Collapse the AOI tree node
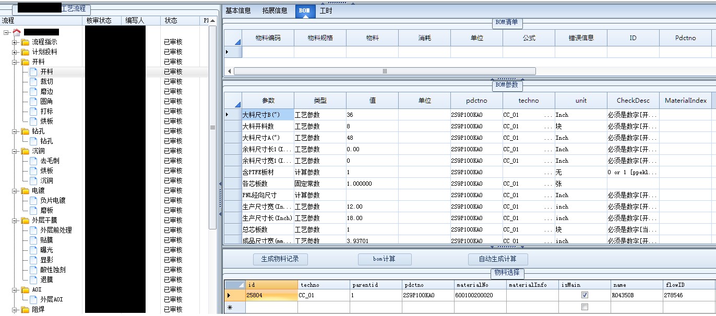The width and height of the screenshot is (716, 316). (x=15, y=290)
